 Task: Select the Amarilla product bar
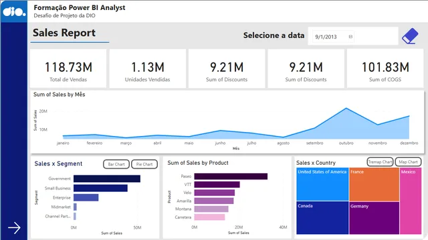[214, 201]
